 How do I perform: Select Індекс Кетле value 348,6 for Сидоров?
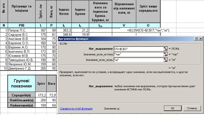64,35
